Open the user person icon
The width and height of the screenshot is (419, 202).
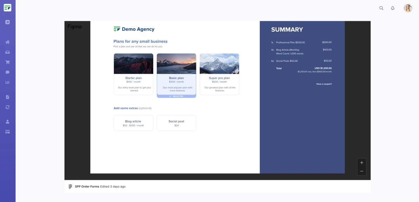[x=8, y=122]
